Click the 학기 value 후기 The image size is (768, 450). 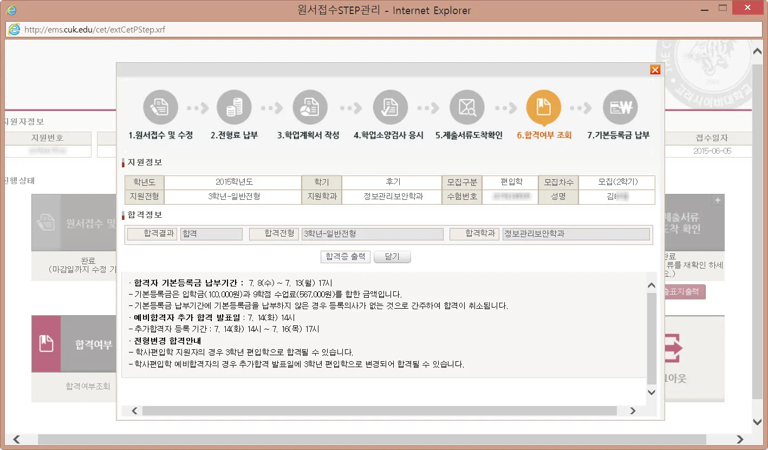click(x=392, y=182)
